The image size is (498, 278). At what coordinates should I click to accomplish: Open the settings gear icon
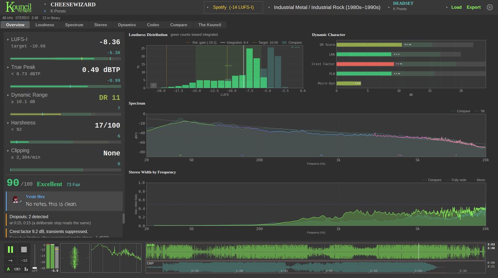click(490, 7)
